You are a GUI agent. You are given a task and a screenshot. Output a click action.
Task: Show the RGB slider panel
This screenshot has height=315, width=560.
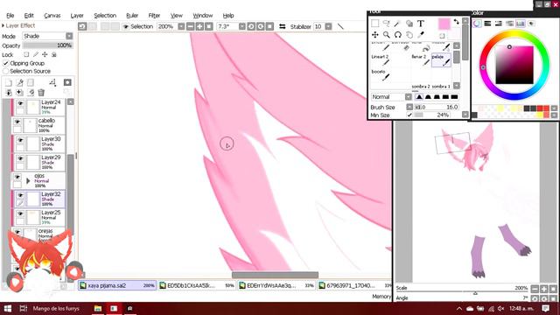click(x=487, y=24)
